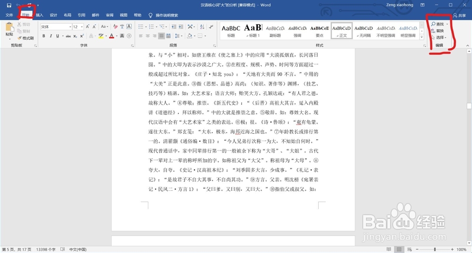Open ribbon display options in title bar
Viewport: 472px width, 253px height.
click(x=422, y=5)
